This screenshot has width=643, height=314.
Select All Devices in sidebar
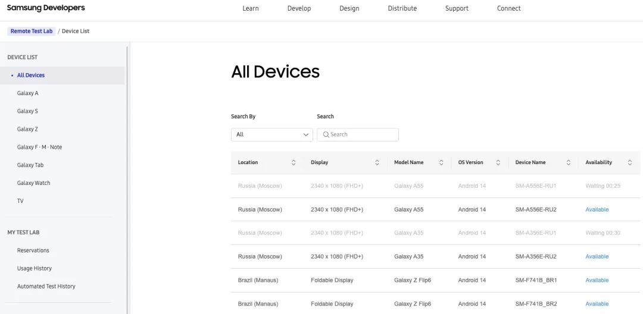pyautogui.click(x=63, y=76)
